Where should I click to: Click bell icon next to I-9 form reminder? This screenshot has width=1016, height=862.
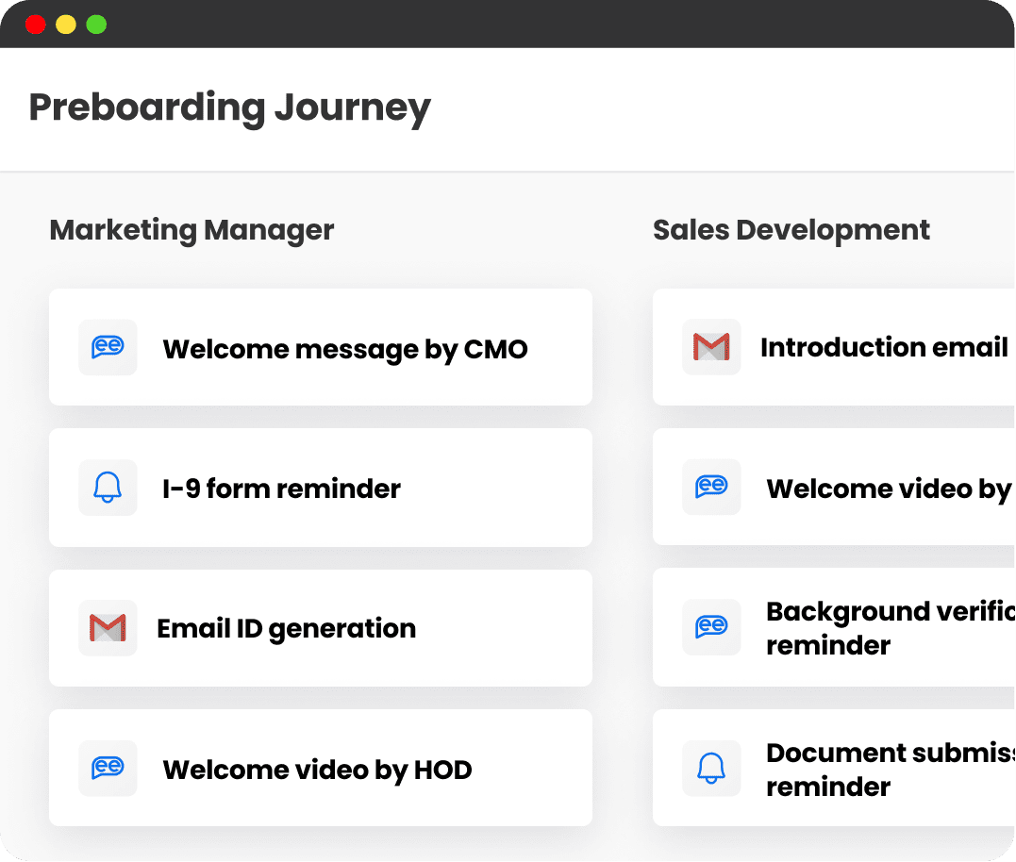pyautogui.click(x=108, y=488)
